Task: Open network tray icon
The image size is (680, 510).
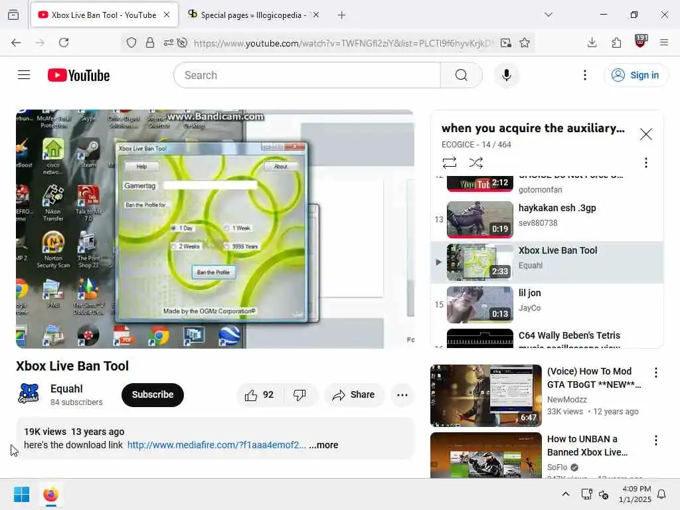Action: point(586,494)
